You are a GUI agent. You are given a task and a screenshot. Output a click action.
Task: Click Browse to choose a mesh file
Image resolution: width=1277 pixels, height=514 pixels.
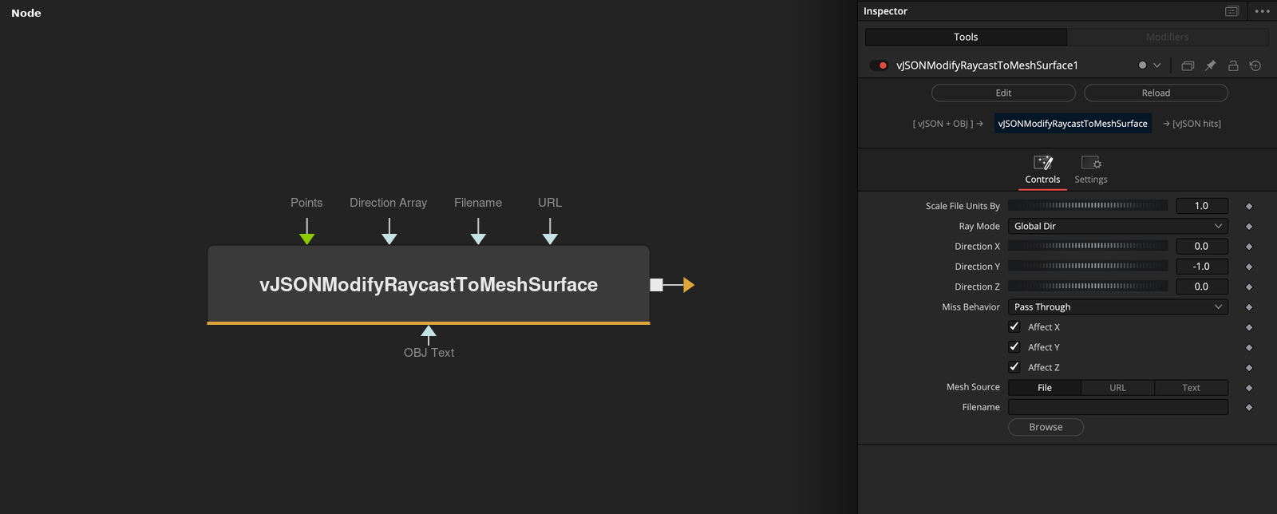tap(1046, 427)
